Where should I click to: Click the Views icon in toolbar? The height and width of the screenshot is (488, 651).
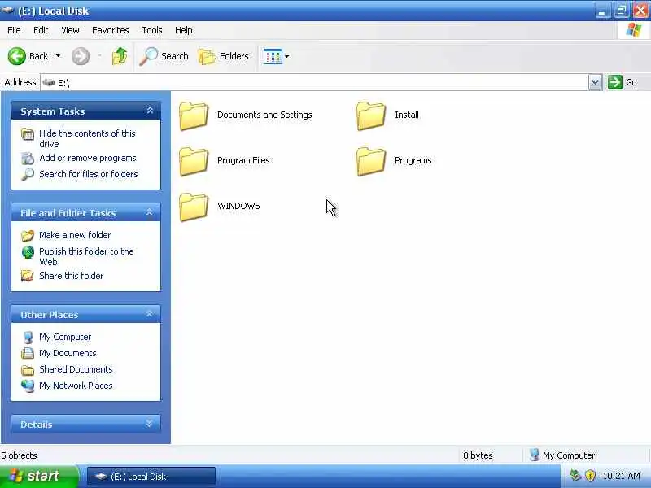273,56
